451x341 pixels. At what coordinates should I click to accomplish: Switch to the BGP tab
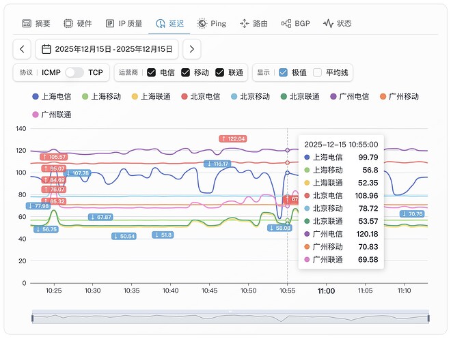click(296, 24)
